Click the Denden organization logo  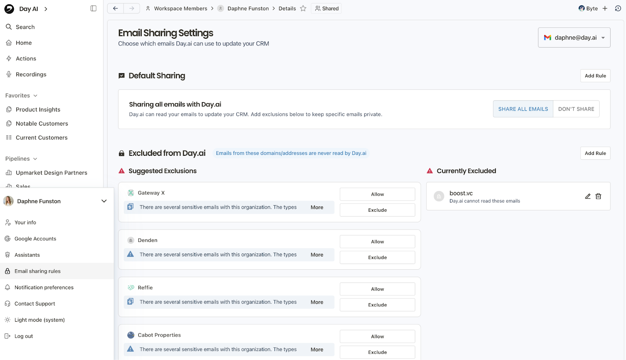131,240
